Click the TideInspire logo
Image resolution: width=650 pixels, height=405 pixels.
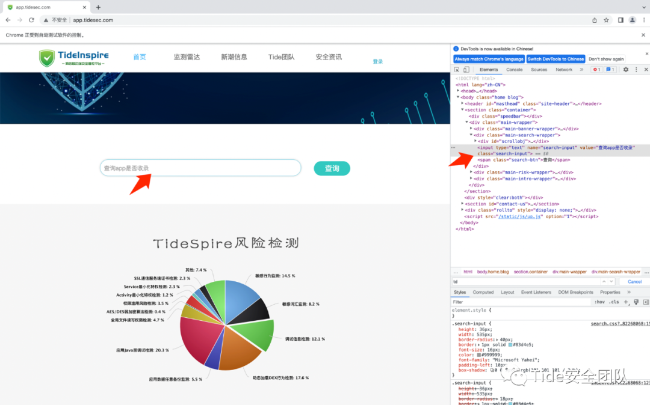(x=74, y=58)
